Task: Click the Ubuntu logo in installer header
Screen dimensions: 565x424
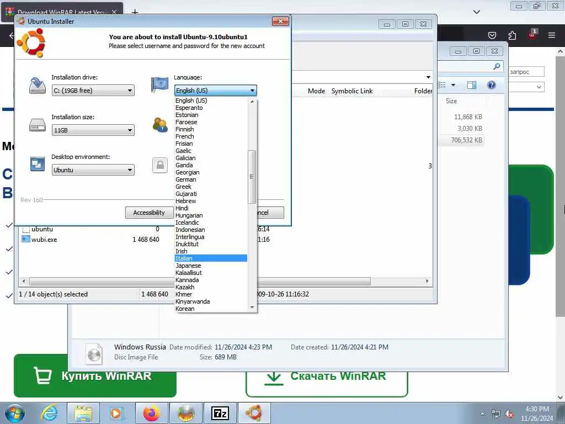Action: coord(31,43)
